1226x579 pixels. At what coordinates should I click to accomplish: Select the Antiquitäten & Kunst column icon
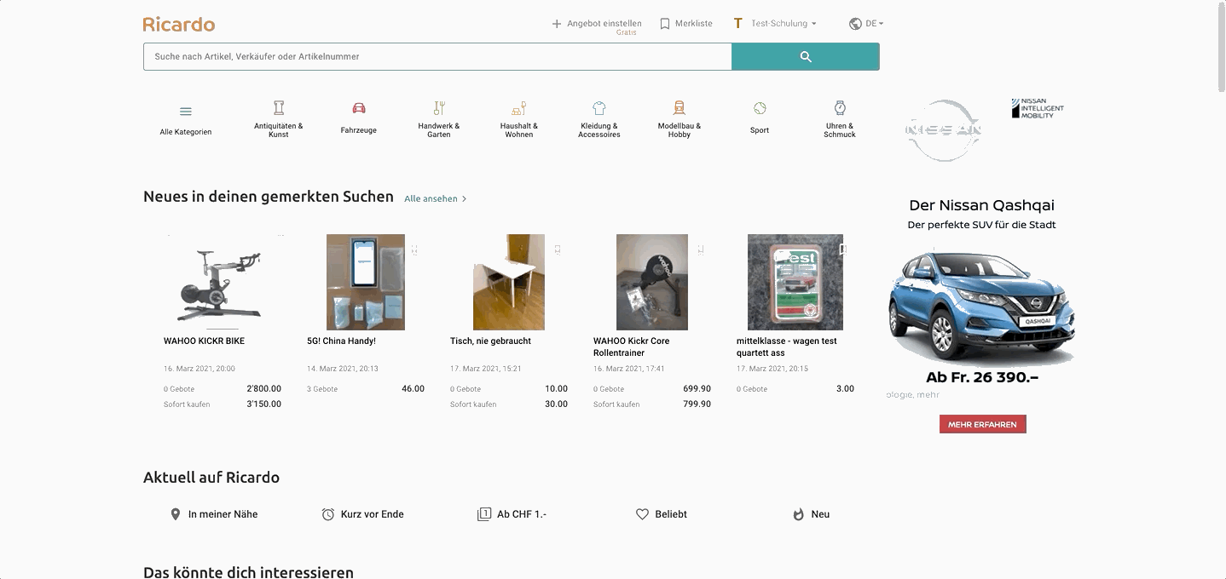(x=279, y=107)
